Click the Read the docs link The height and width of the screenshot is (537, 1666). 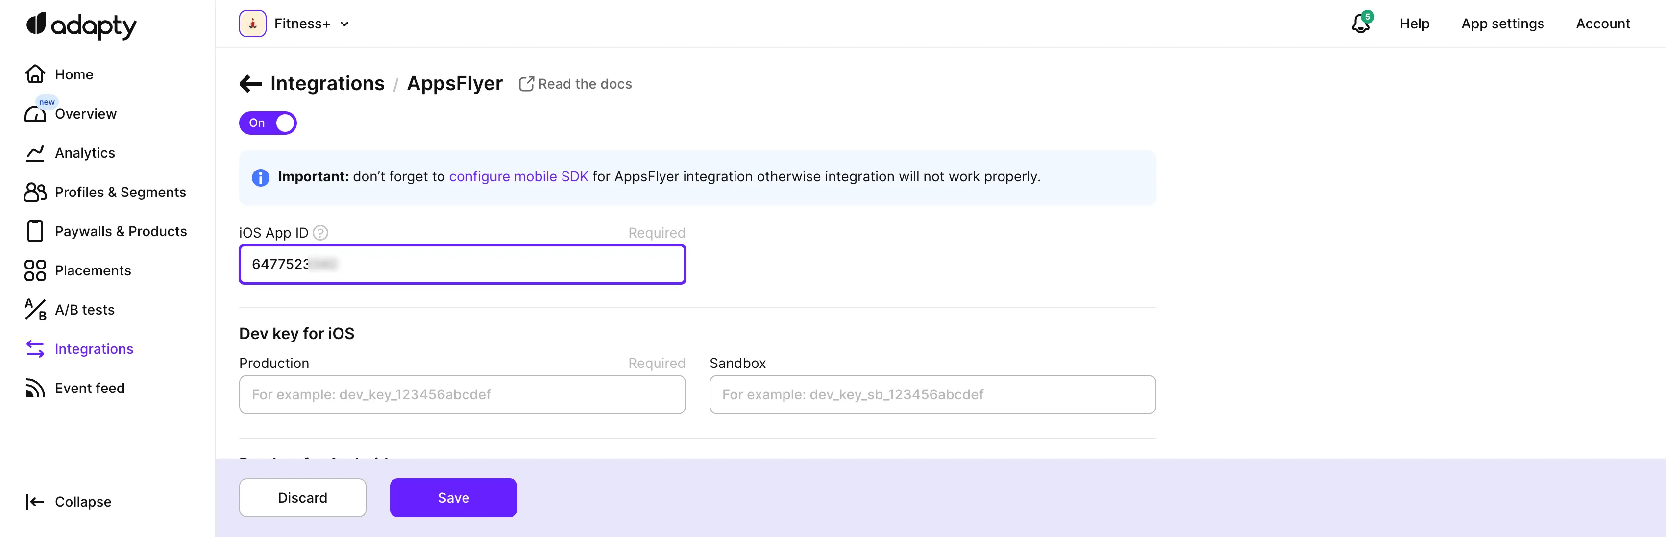(x=576, y=84)
